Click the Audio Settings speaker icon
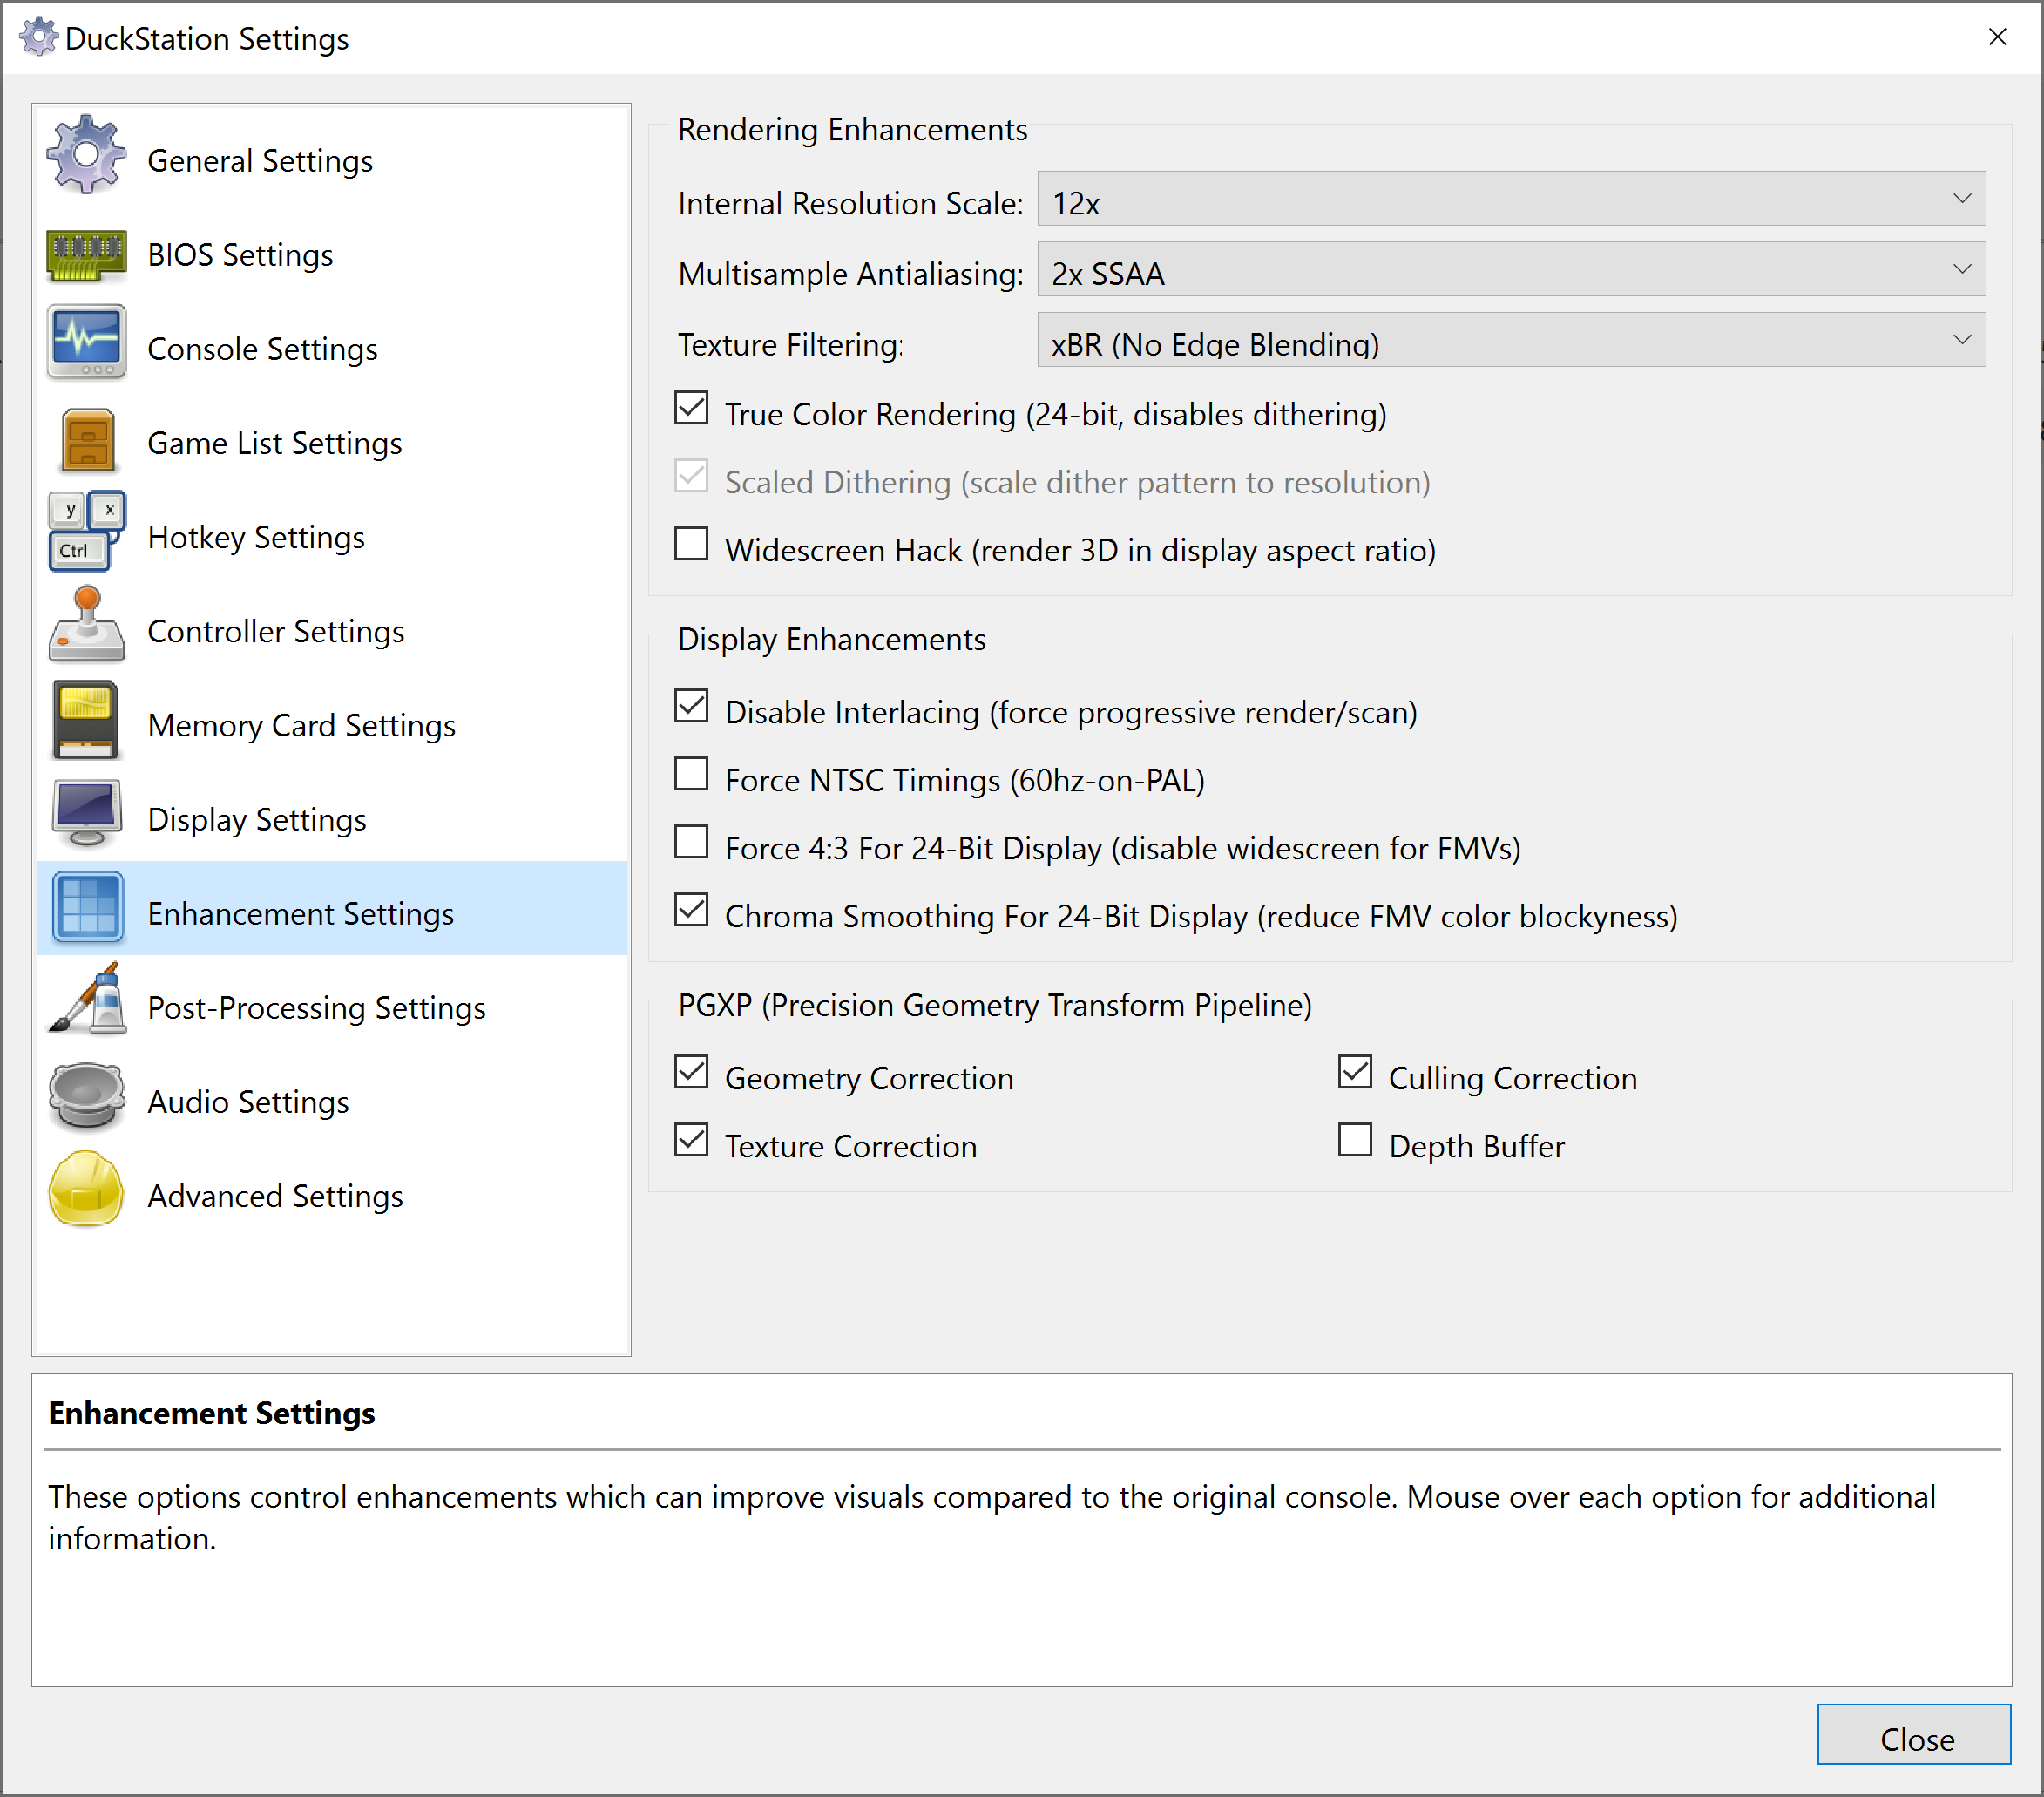 (86, 1097)
